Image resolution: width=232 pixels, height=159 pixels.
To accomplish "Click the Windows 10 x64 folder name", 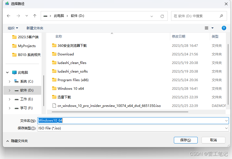I will 71,89.
